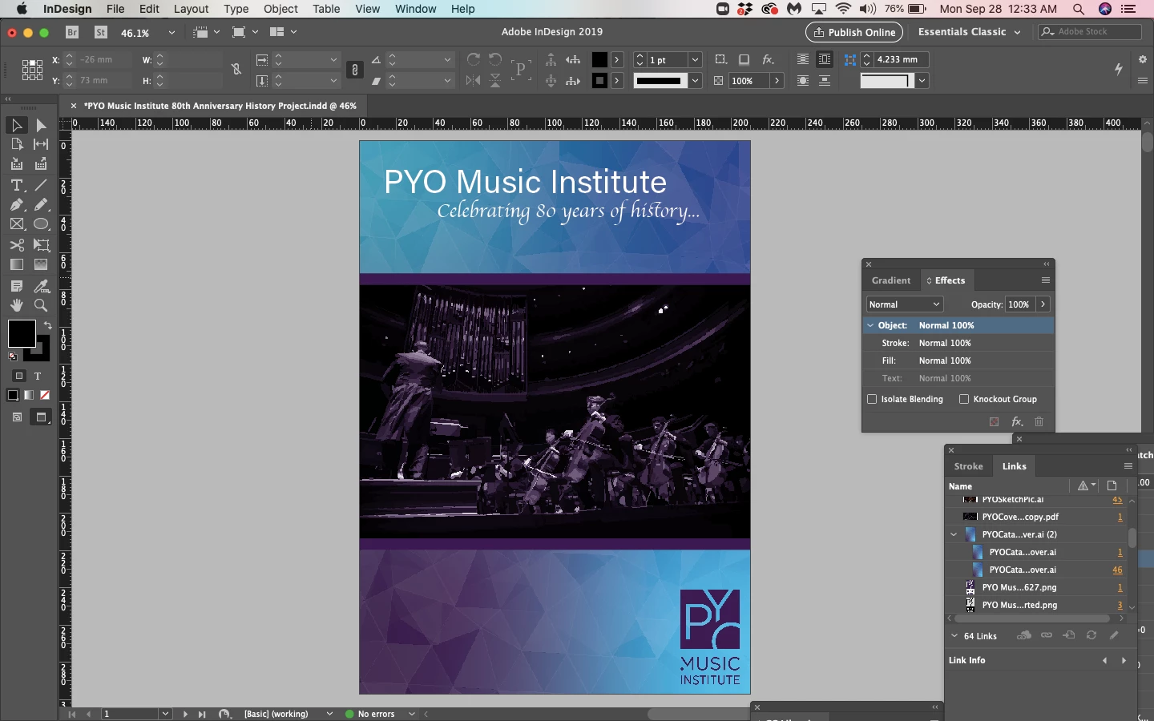The height and width of the screenshot is (721, 1154).
Task: Go to next page arrow in status bar
Action: (x=185, y=714)
